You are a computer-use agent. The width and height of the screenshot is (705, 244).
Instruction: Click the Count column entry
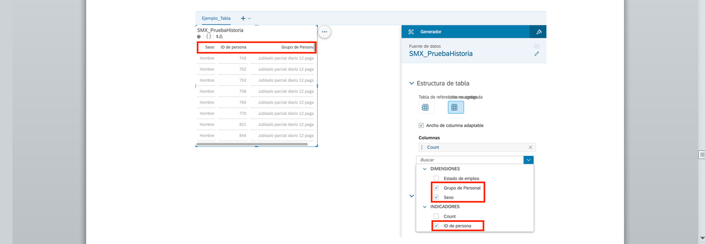click(x=477, y=148)
